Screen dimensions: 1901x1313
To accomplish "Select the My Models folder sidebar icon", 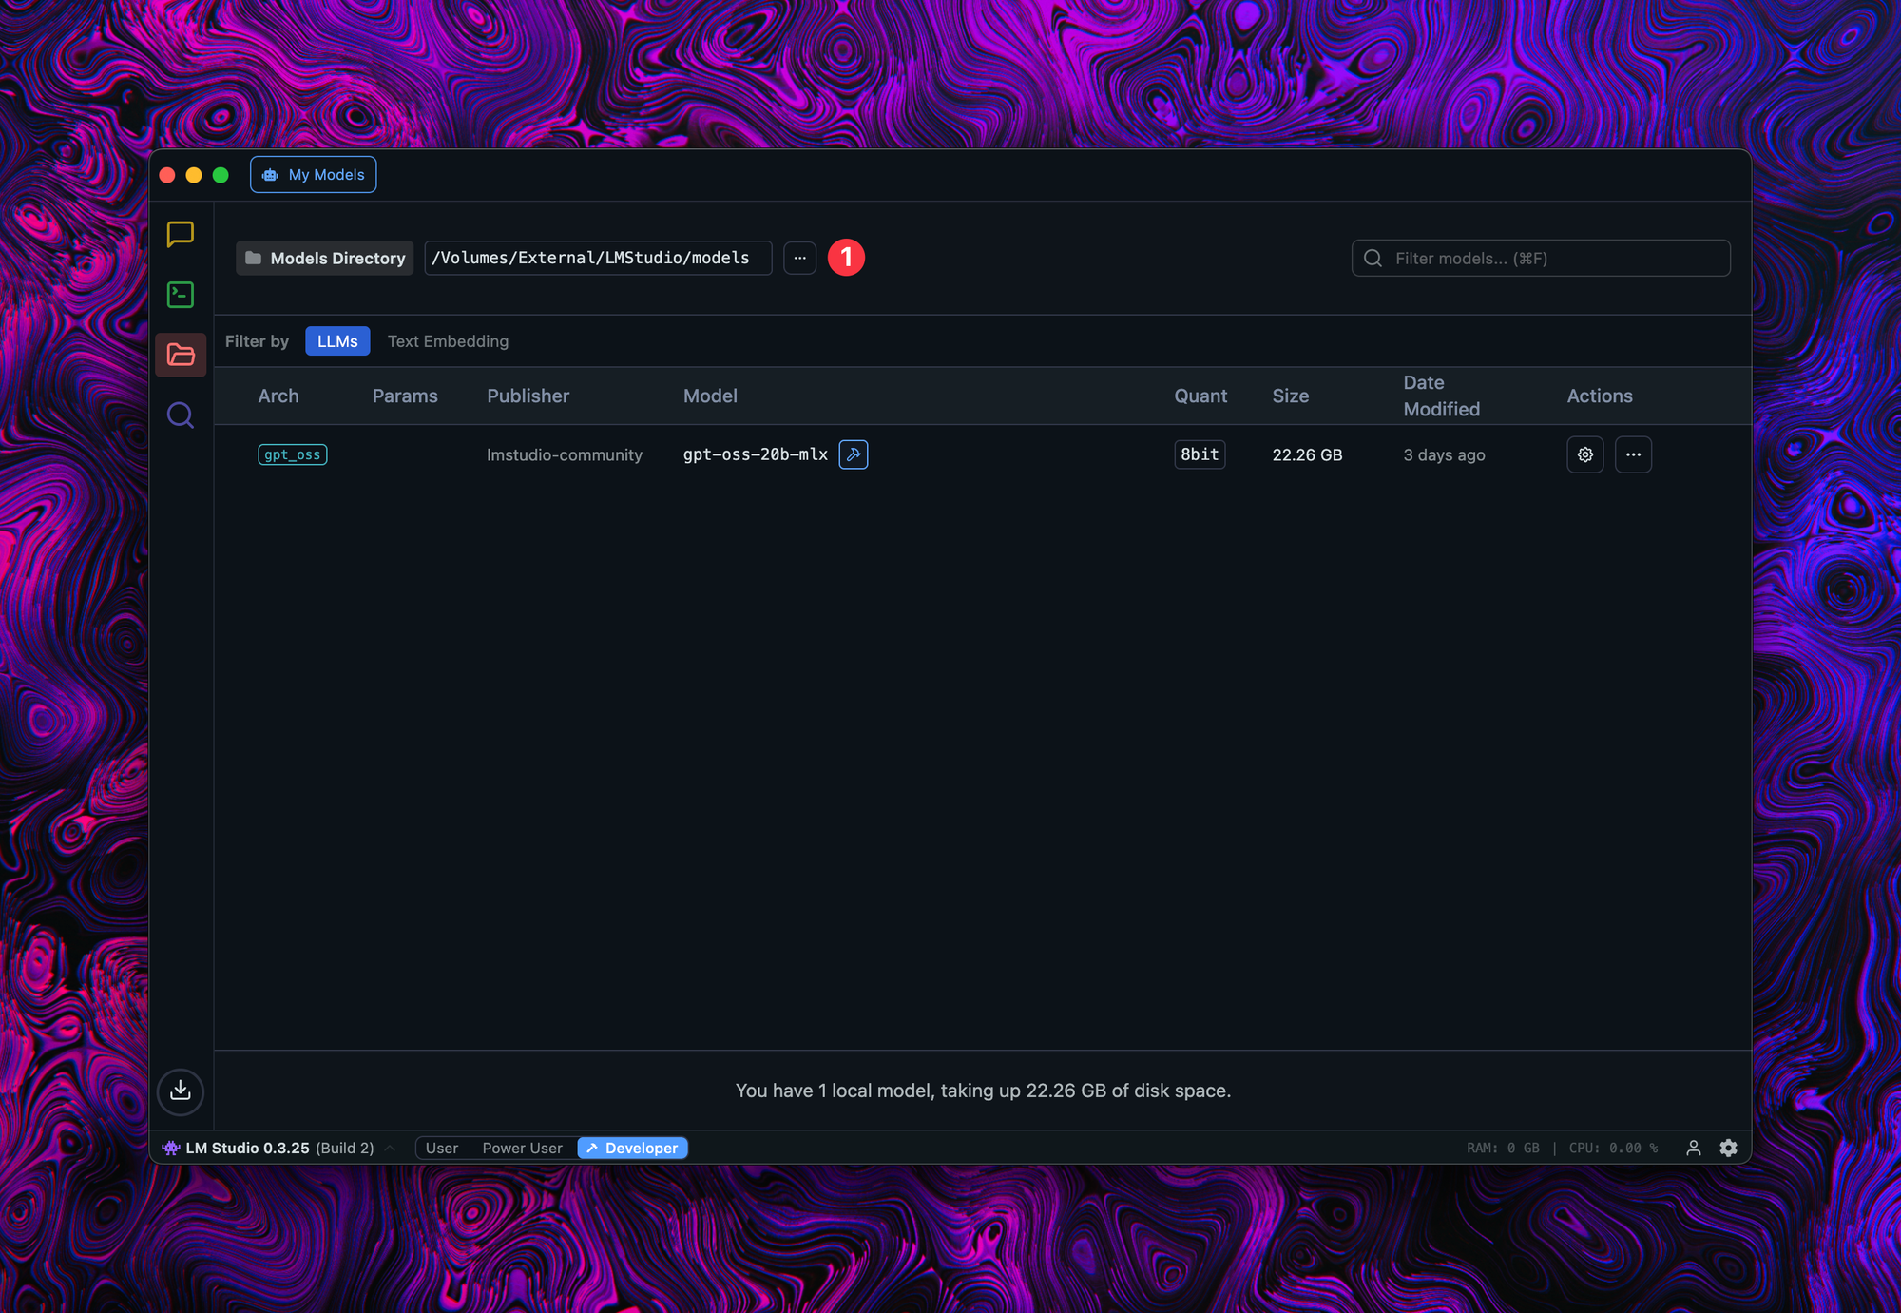I will (180, 355).
